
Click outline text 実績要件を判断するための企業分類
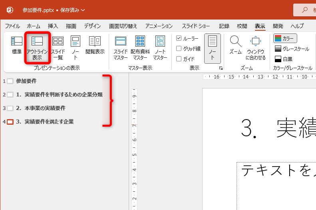(64, 94)
